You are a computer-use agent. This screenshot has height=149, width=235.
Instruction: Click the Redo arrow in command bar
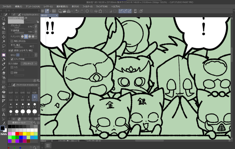(81, 11)
